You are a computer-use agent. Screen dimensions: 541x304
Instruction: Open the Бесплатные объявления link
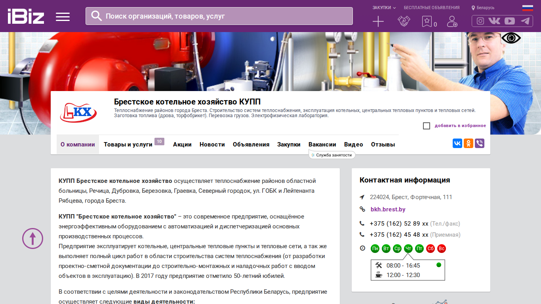[432, 8]
